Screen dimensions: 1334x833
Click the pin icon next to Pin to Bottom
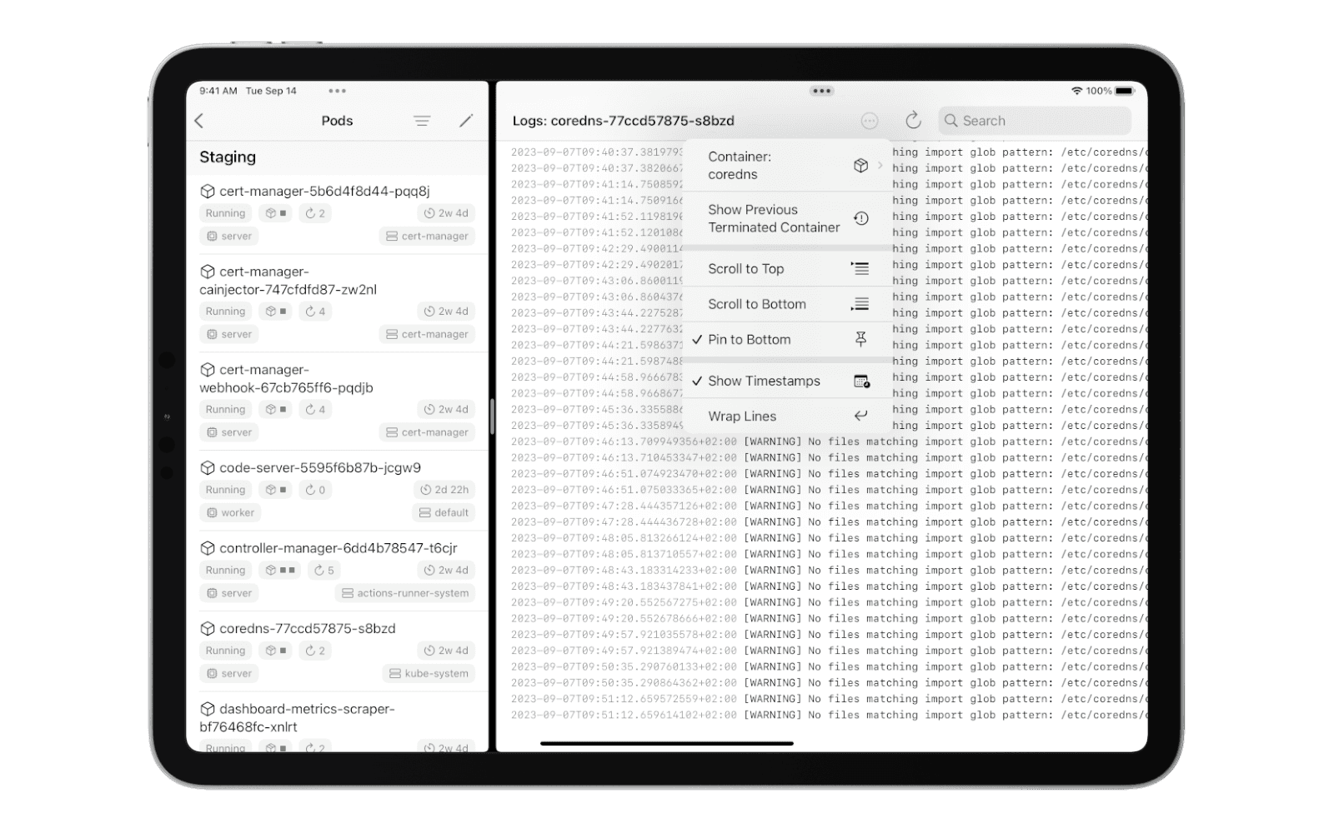click(x=860, y=339)
